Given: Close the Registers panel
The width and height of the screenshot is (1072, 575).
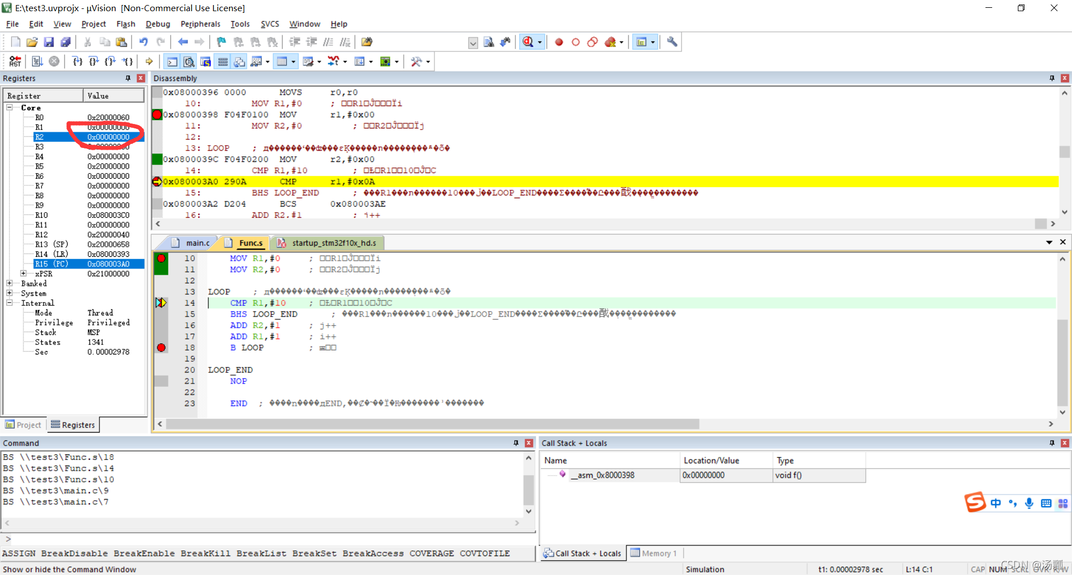Looking at the screenshot, I should [141, 78].
